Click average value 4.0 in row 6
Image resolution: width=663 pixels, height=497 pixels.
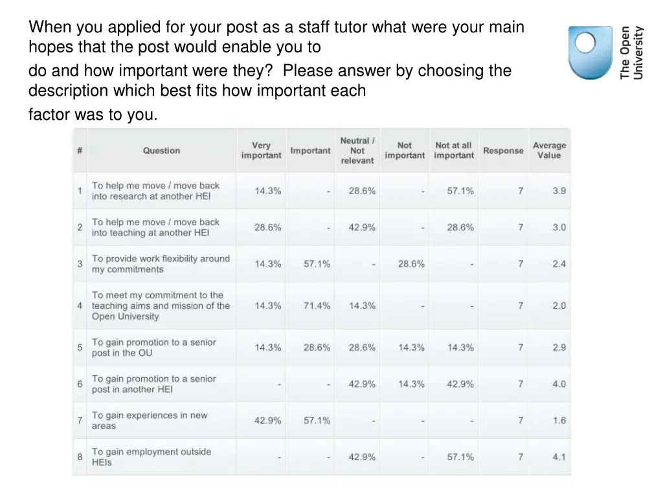(x=559, y=384)
